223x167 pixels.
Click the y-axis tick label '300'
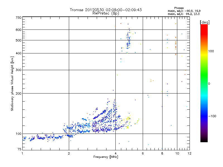(19, 70)
